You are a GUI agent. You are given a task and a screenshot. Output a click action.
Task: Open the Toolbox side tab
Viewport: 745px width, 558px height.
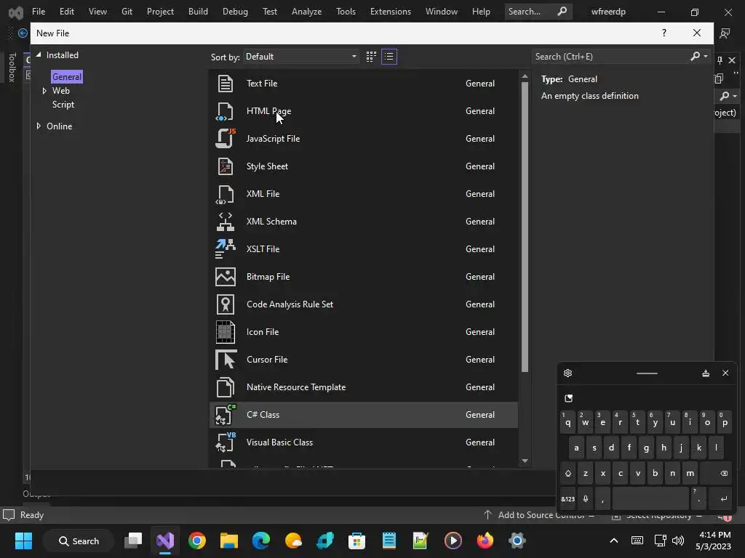[x=12, y=67]
